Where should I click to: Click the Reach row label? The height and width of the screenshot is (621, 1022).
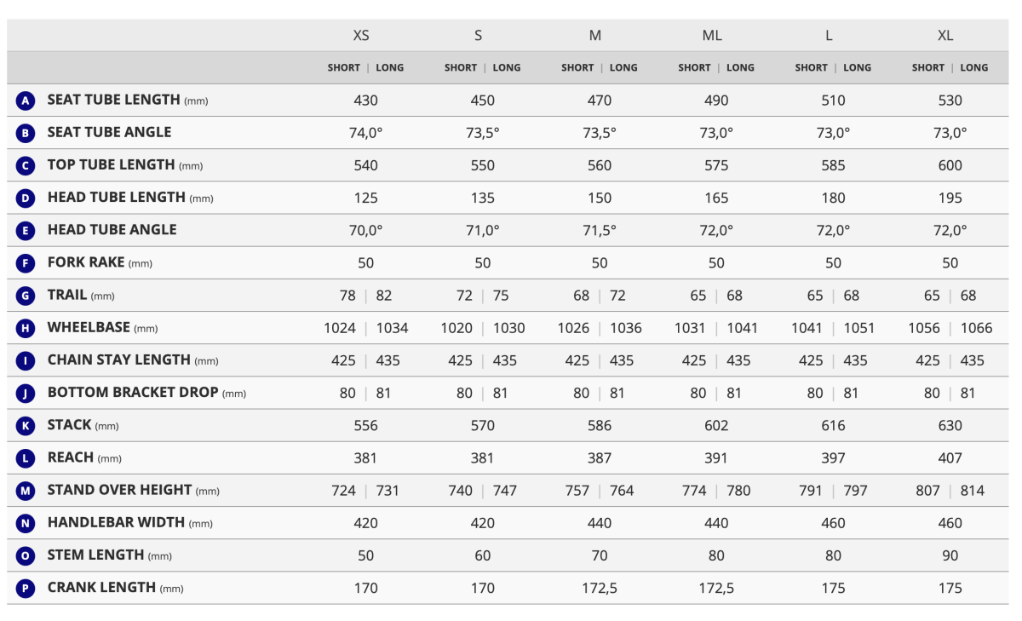[71, 457]
